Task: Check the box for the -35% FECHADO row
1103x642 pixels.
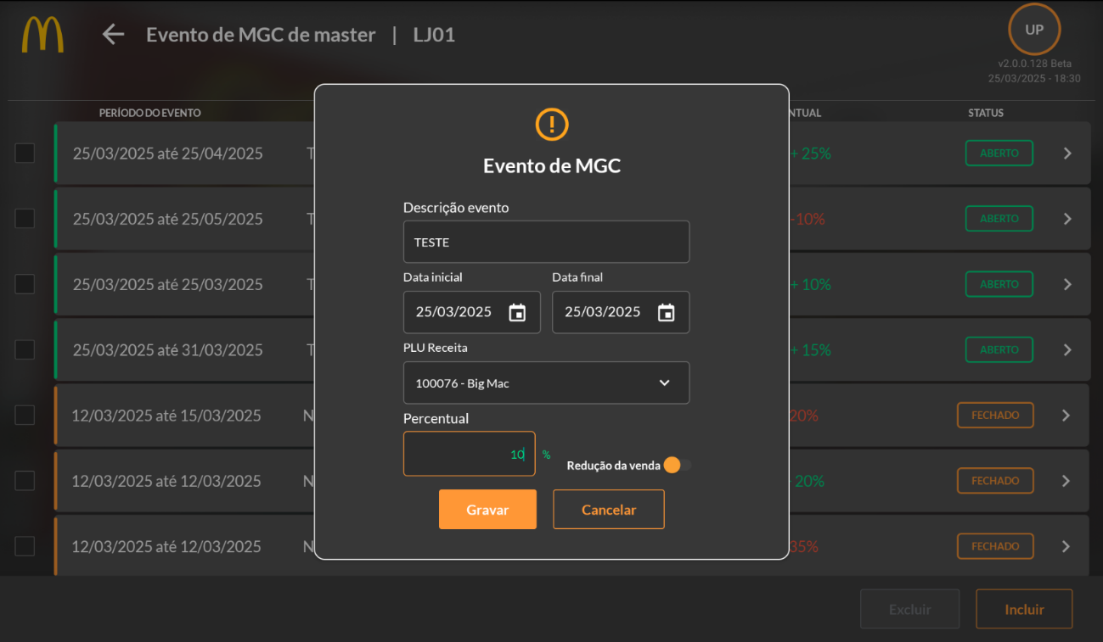Action: tap(25, 546)
